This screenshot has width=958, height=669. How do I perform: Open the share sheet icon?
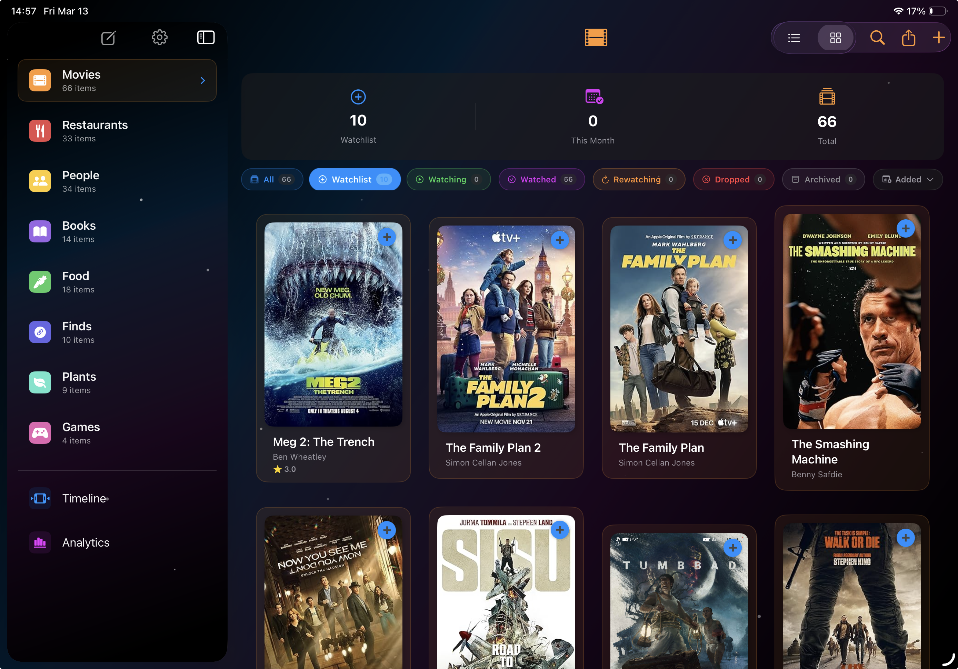point(908,38)
